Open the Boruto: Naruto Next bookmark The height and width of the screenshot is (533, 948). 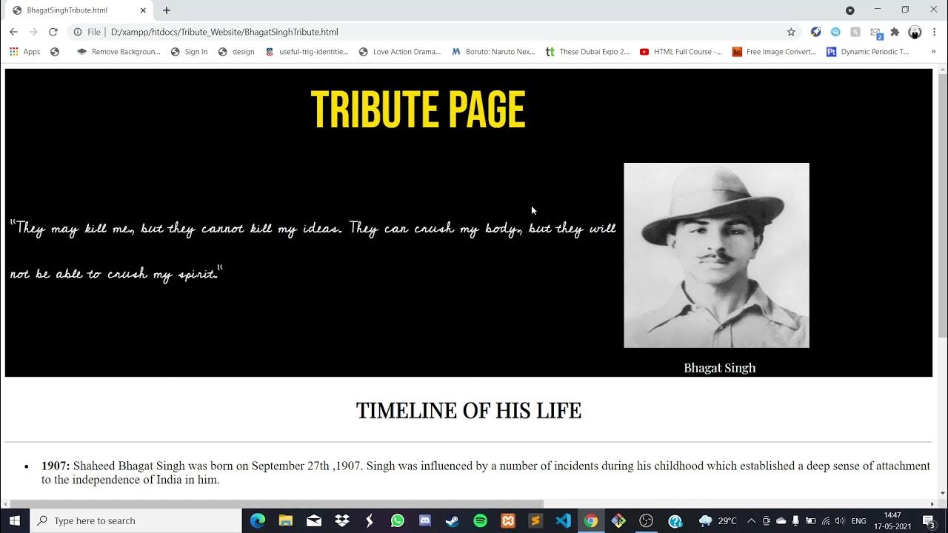(x=493, y=52)
